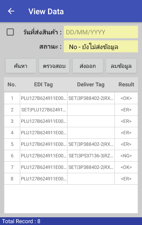This screenshot has width=142, height=225.
Task: Select the EDI Tag column header
Action: point(43,84)
